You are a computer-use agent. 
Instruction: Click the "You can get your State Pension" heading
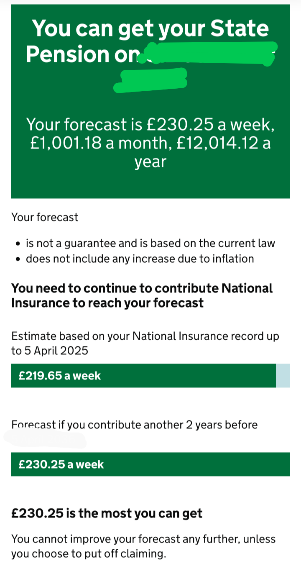tap(150, 29)
